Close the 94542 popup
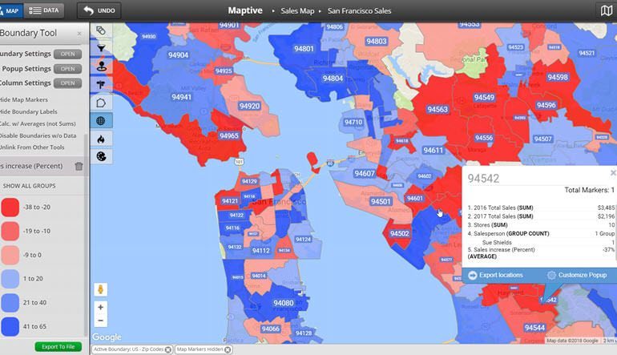 pos(613,173)
